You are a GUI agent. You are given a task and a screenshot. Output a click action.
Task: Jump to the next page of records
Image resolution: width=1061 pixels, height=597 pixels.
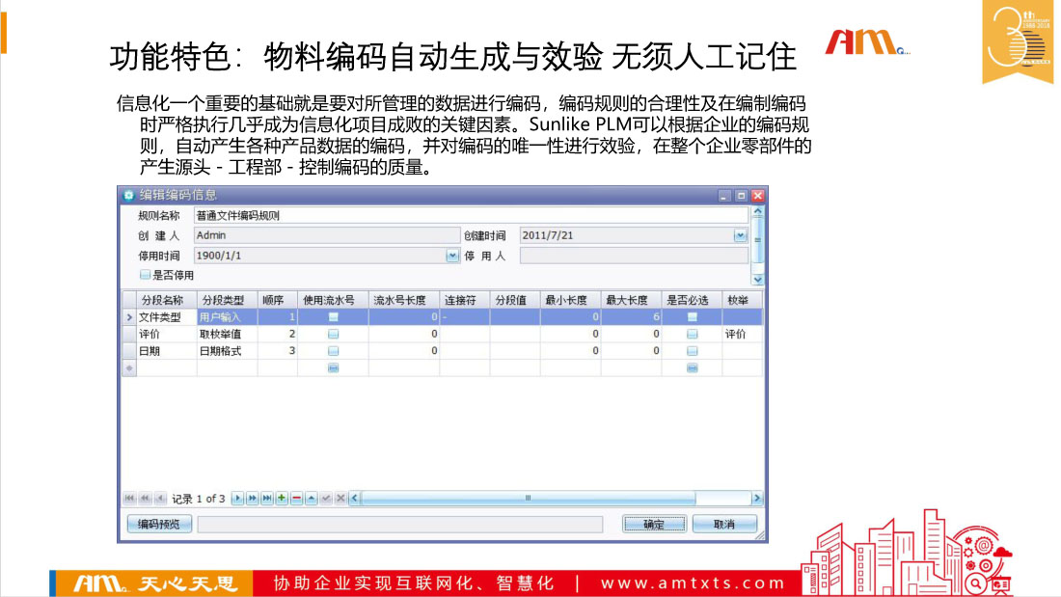tap(253, 499)
